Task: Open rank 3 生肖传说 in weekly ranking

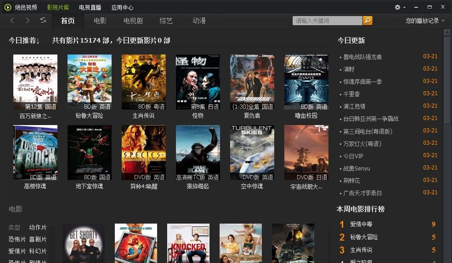Action: (x=361, y=250)
